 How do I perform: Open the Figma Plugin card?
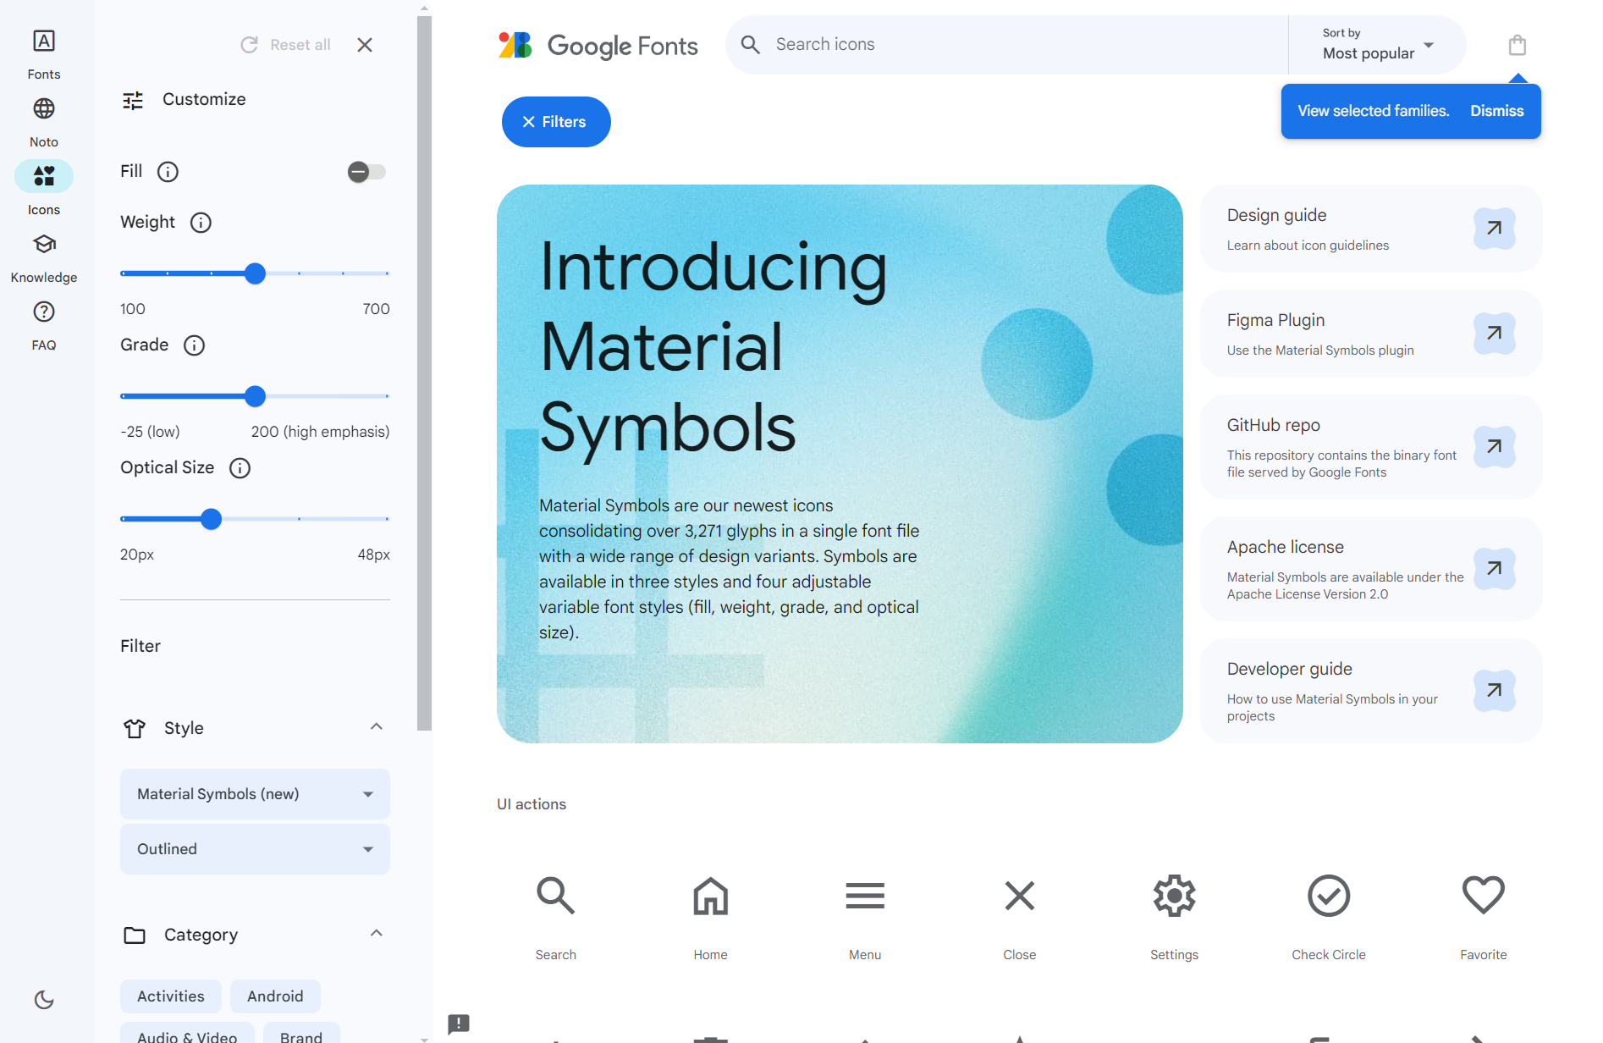pos(1371,334)
